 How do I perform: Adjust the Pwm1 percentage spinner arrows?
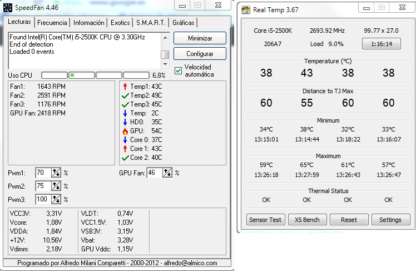point(56,173)
